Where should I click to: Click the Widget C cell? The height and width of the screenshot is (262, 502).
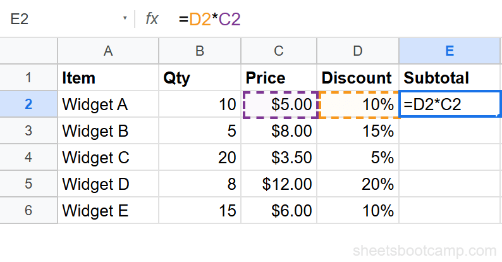[108, 158]
